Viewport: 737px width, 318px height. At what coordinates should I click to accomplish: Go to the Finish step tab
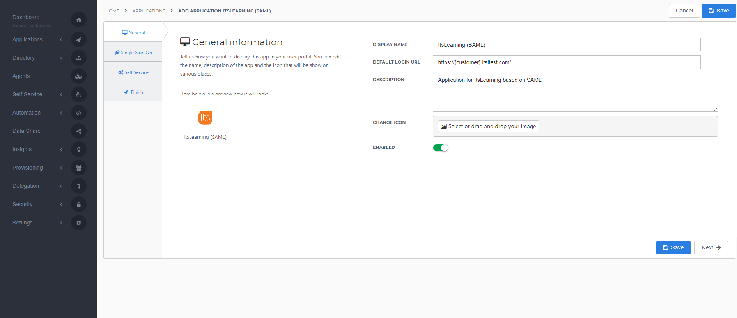click(x=133, y=92)
